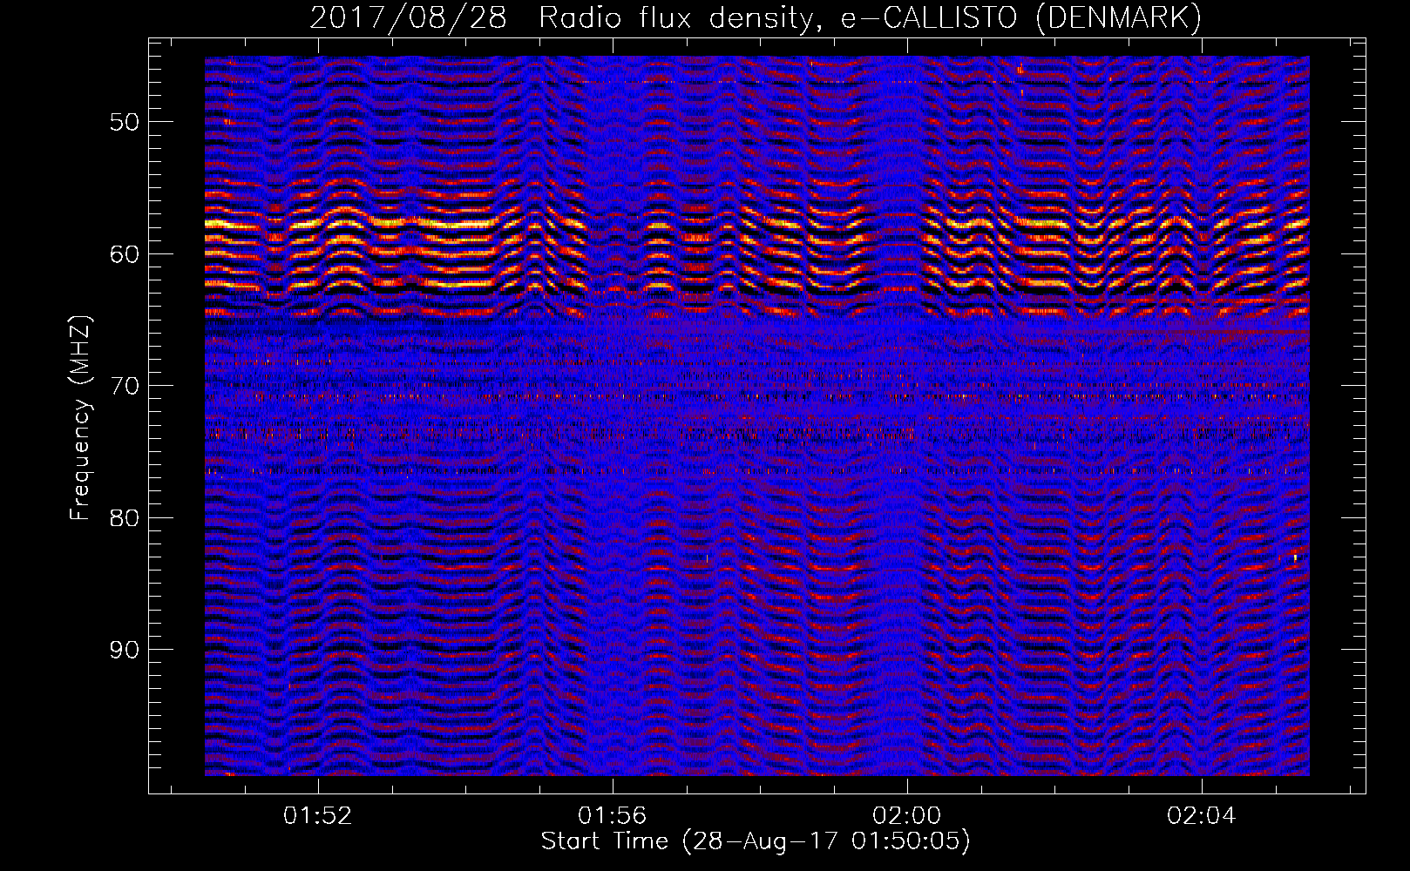Click the 02:00 time tick label
This screenshot has width=1410, height=871.
907,816
